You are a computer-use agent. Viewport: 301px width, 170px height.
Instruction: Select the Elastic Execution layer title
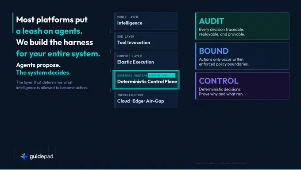click(x=135, y=62)
